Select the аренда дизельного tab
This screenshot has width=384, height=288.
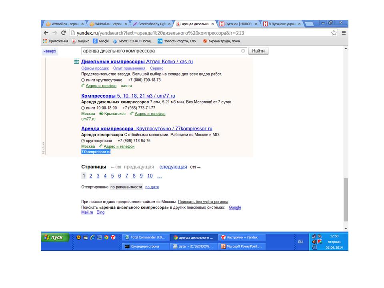195,24
